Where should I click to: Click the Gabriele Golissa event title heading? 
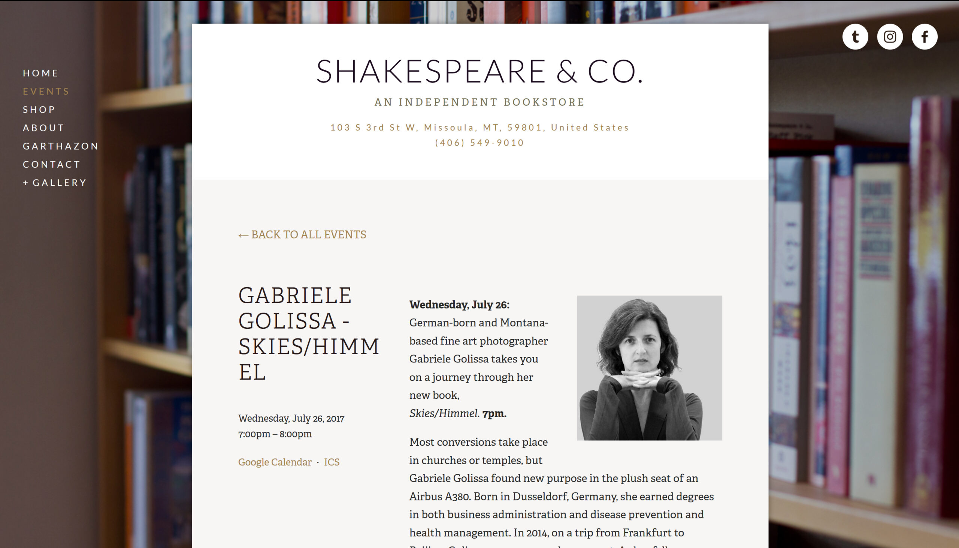(x=308, y=334)
